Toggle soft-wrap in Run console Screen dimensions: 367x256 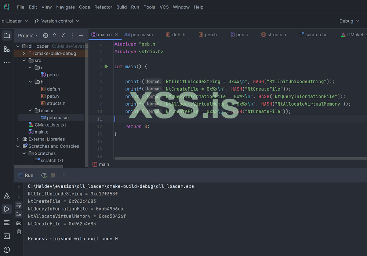pyautogui.click(x=19, y=205)
